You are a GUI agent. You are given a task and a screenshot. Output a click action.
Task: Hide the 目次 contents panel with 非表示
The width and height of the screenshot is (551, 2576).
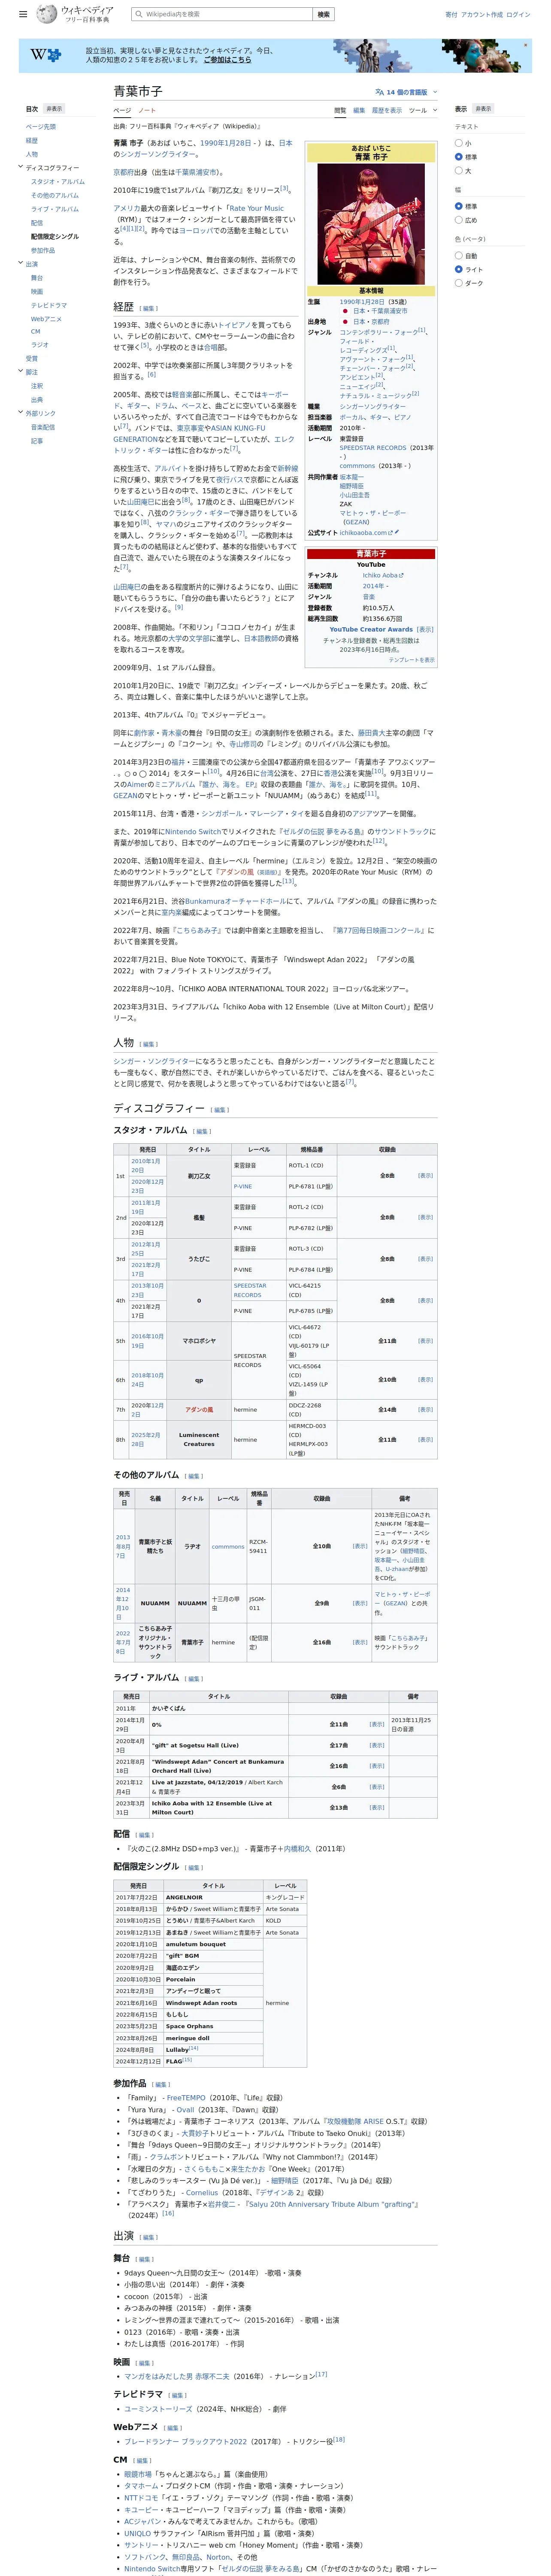point(55,108)
